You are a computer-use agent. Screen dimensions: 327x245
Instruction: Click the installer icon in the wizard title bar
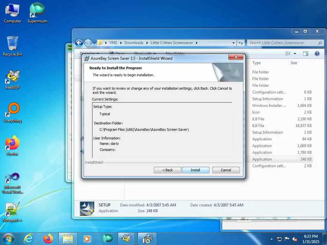coord(87,58)
